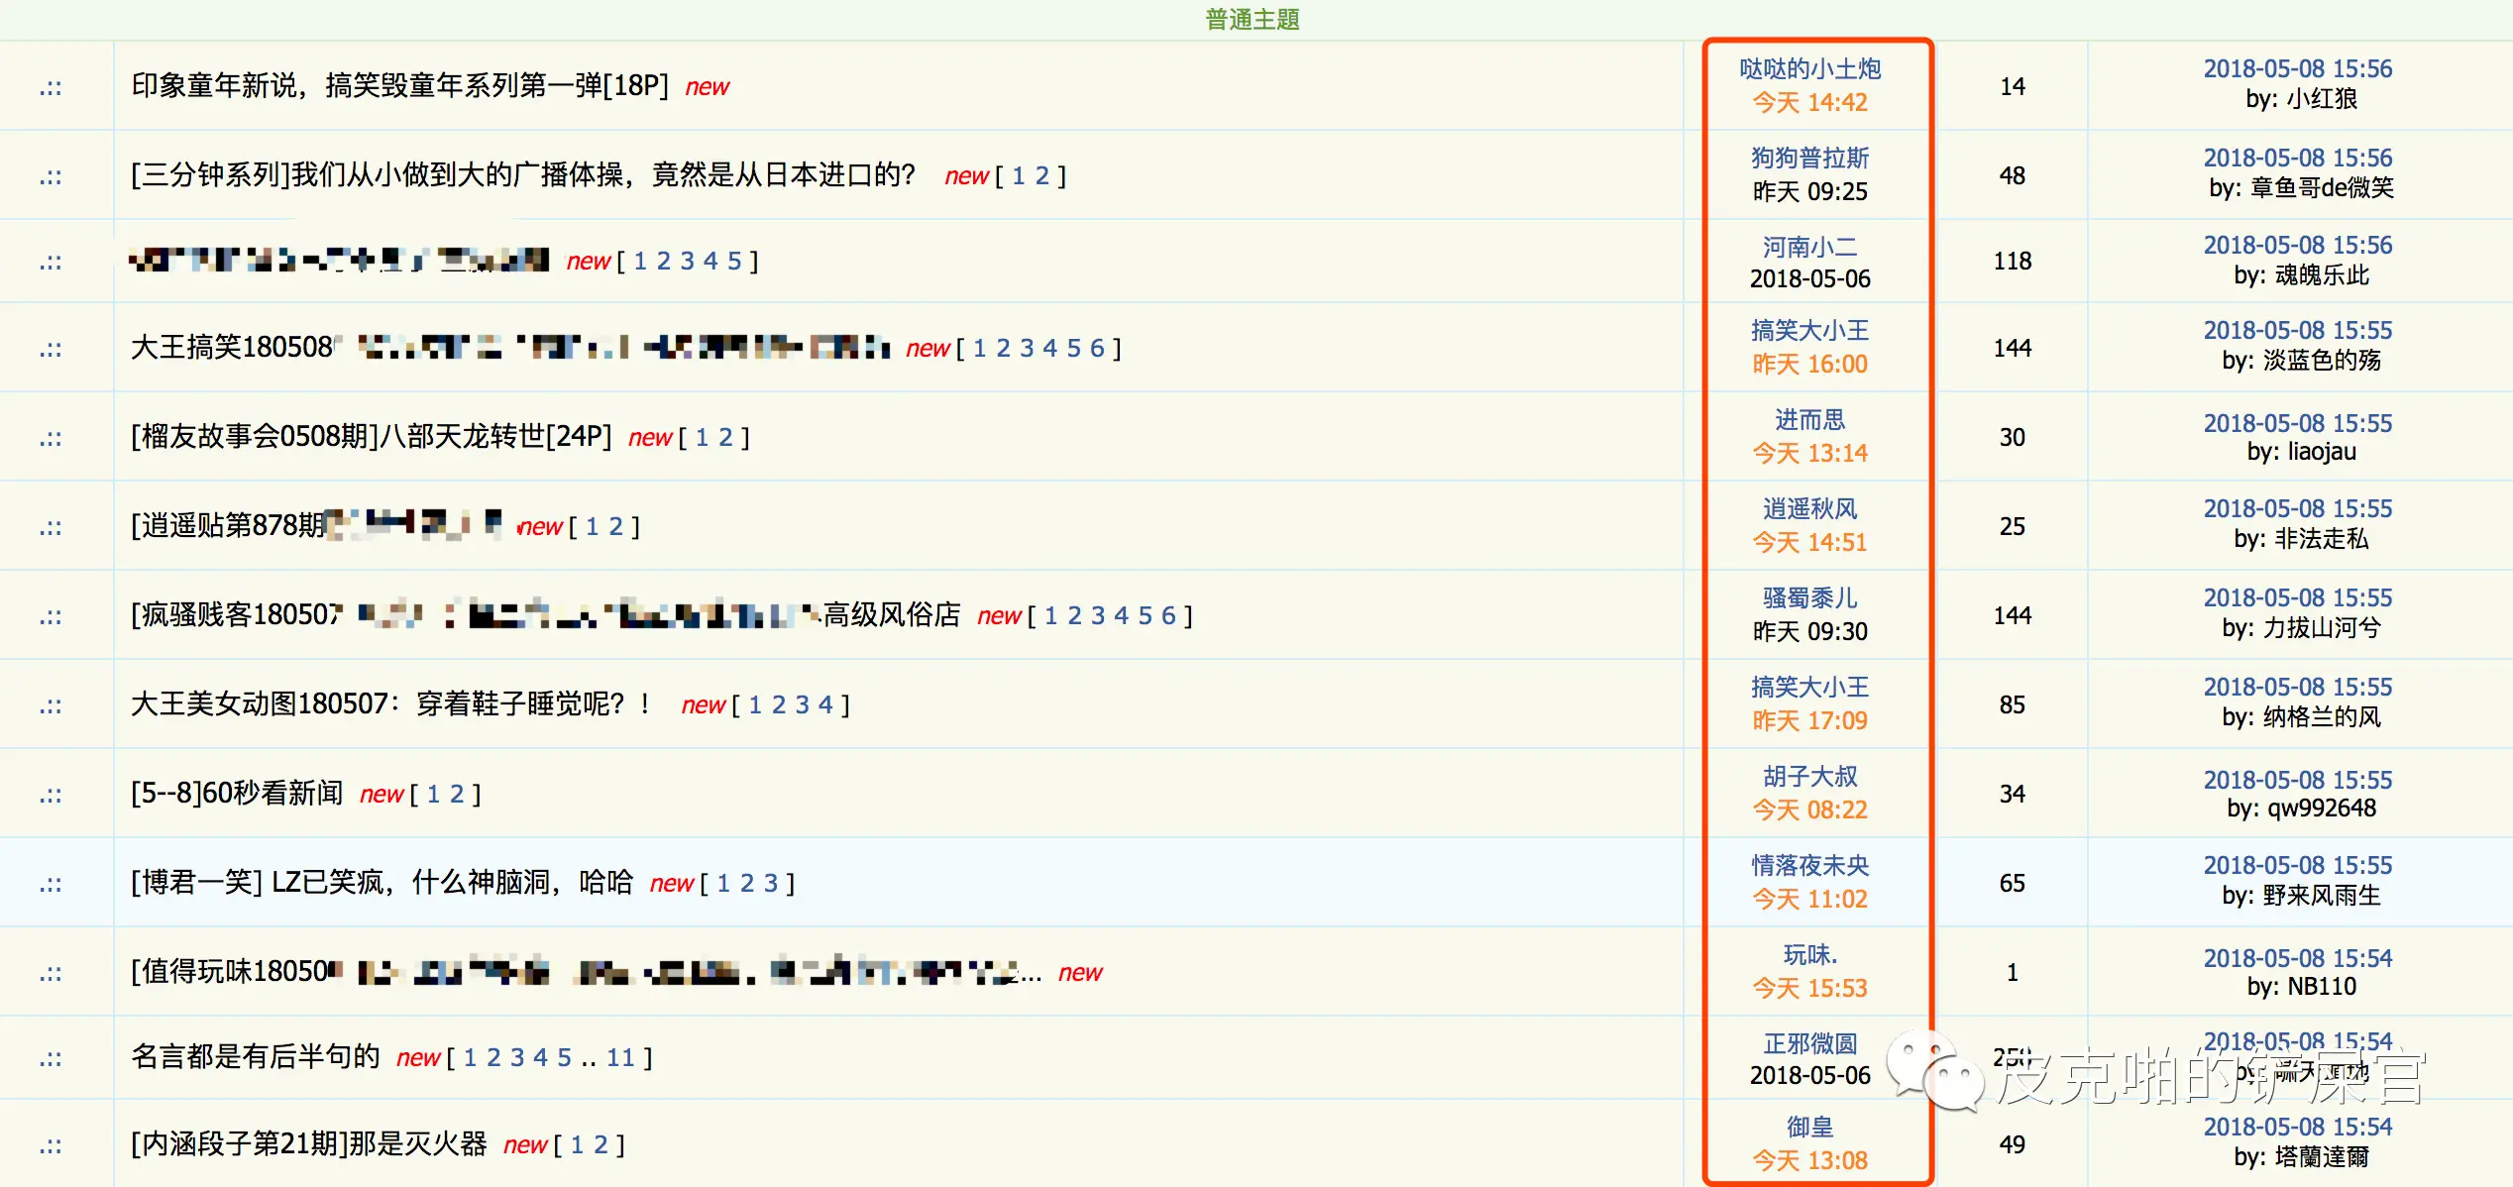
Task: Click the topic icon beside "[榴友故事会0508期]"
Action: point(50,436)
